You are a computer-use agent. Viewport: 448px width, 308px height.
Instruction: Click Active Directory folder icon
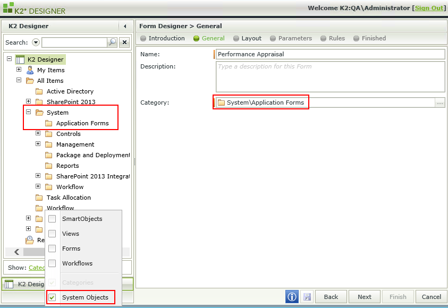click(x=39, y=91)
